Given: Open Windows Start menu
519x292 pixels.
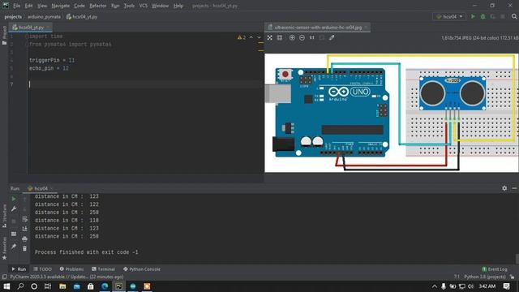Looking at the screenshot, I should (6, 286).
